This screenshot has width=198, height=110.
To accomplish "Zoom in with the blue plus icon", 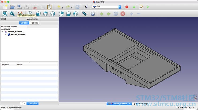I will pos(131,14).
